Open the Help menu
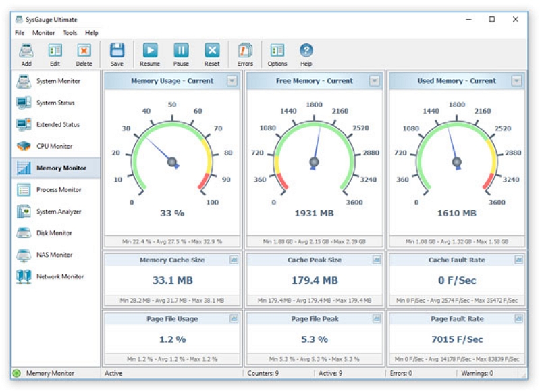Viewport: 540px width, 392px height. tap(92, 33)
